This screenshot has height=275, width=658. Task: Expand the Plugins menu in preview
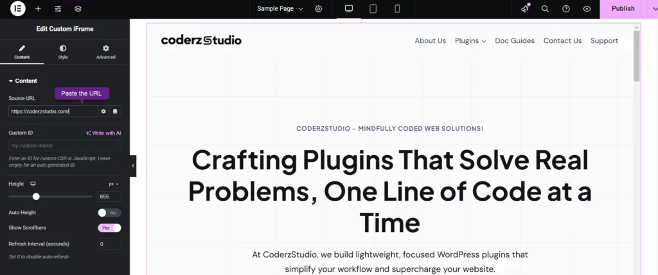coord(470,40)
